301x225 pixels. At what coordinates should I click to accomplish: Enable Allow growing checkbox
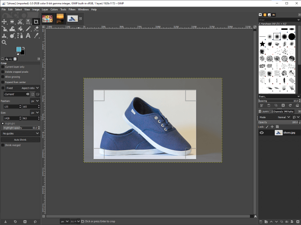pos(3,77)
